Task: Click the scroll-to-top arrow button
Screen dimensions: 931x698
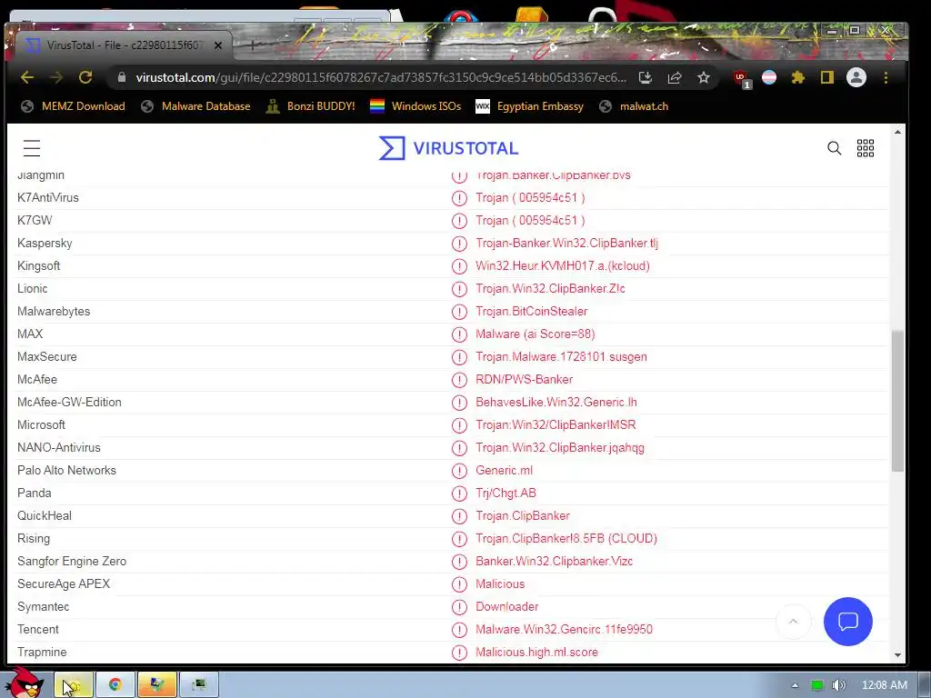Action: click(x=793, y=622)
